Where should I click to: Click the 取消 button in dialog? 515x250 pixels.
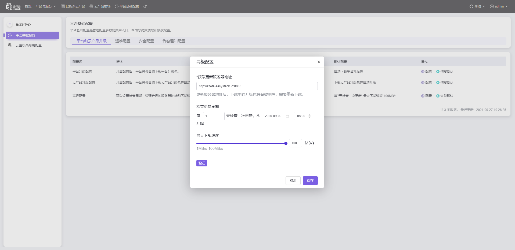click(293, 181)
